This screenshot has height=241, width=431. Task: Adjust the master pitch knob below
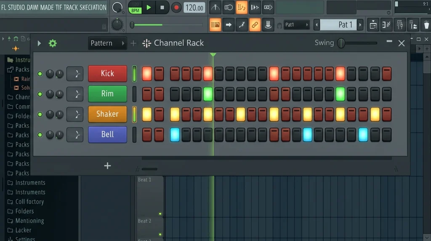[x=117, y=25]
